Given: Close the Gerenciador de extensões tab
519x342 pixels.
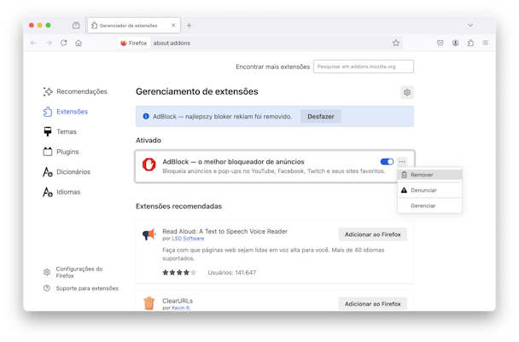Looking at the screenshot, I should point(173,25).
